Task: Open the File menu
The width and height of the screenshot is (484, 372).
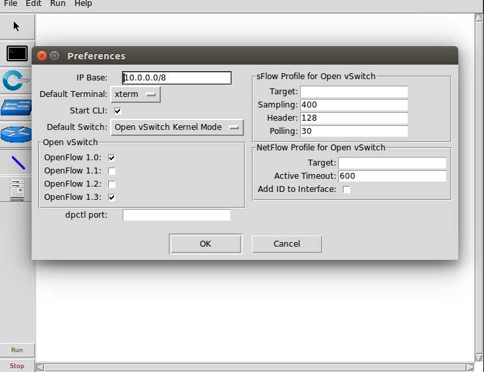Action: (x=11, y=4)
